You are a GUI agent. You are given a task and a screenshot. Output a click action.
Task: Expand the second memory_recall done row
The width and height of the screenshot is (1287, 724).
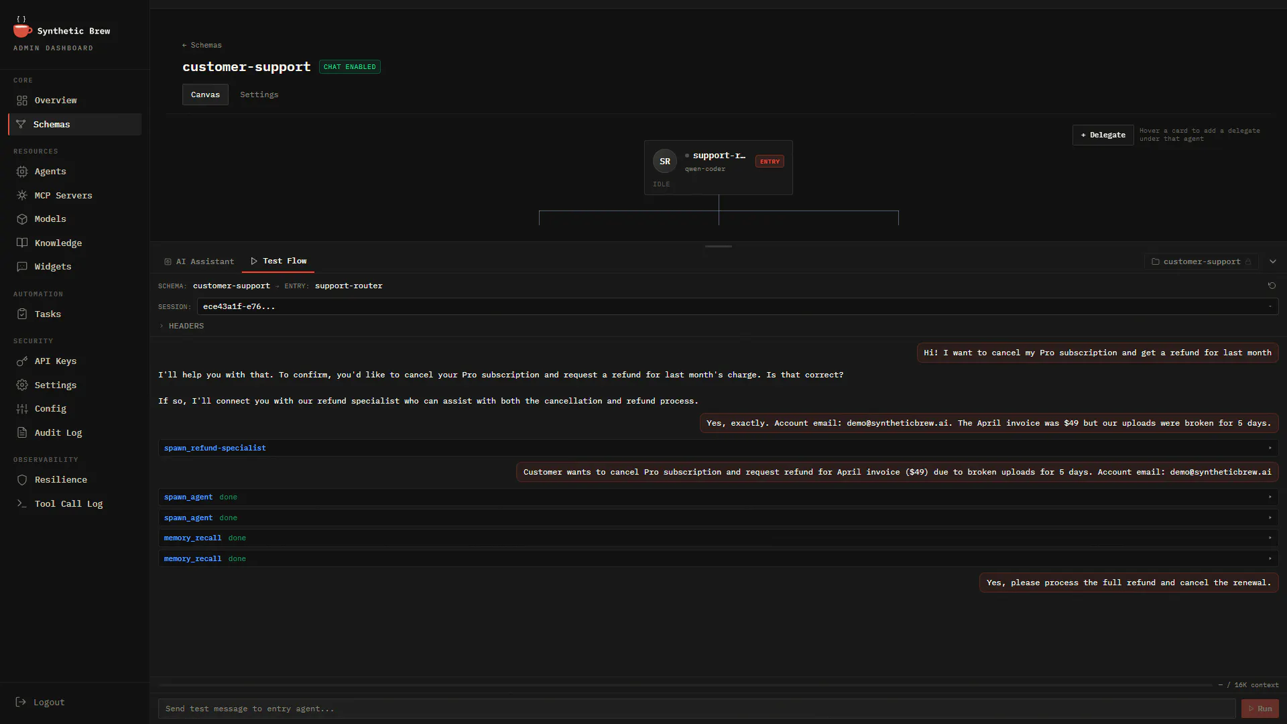(718, 559)
